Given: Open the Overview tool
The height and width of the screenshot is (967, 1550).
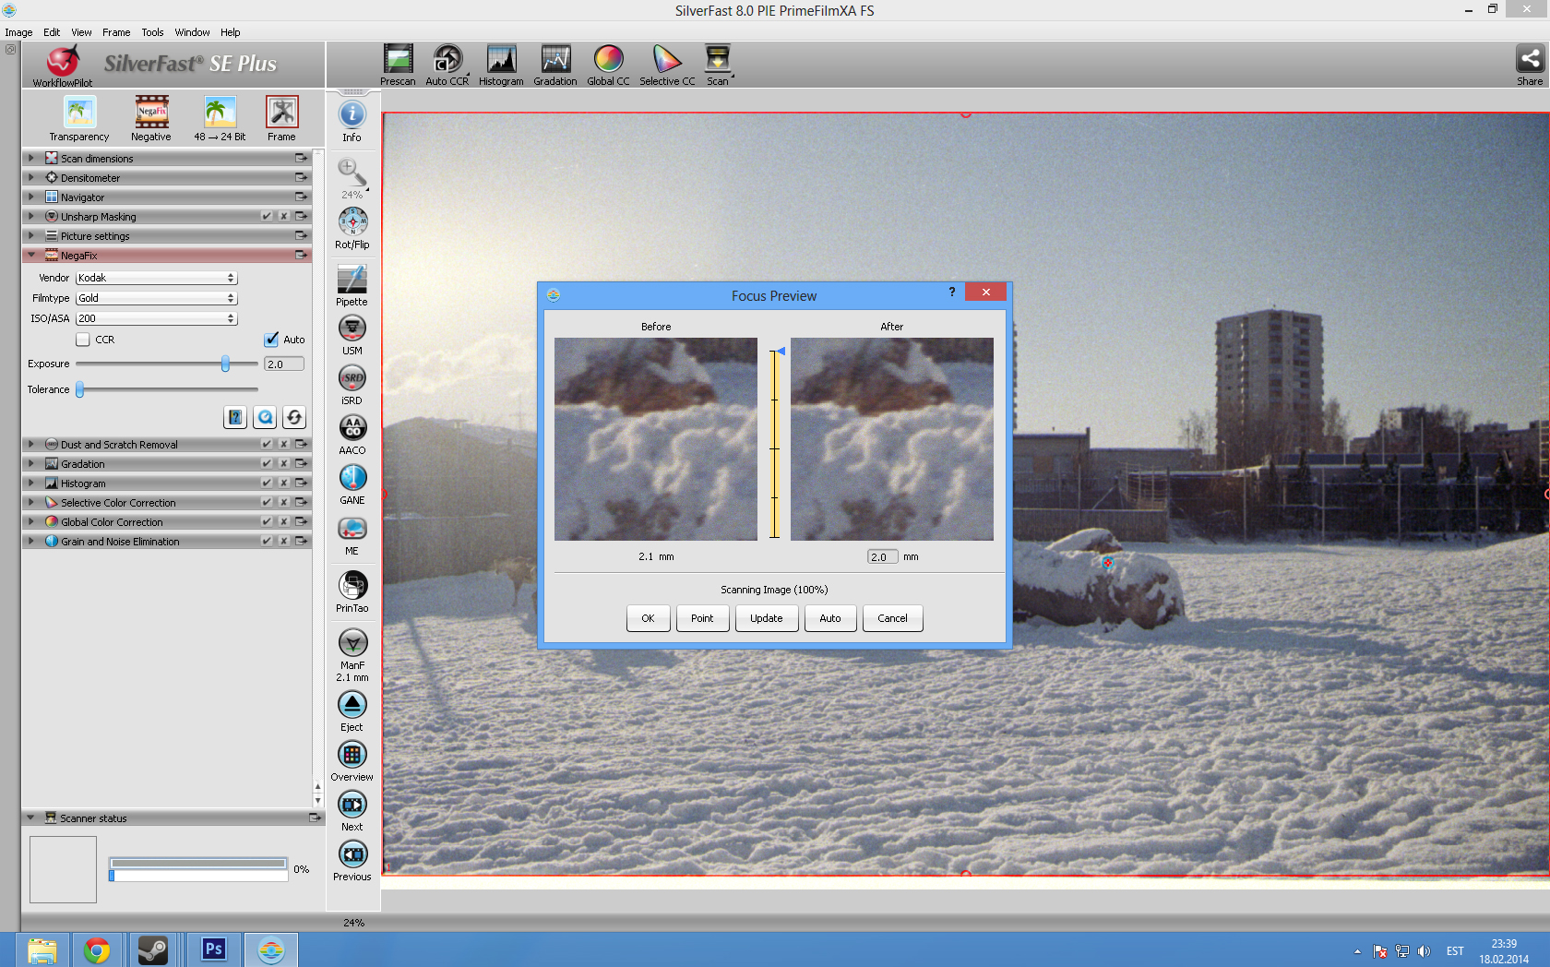Looking at the screenshot, I should click(x=352, y=755).
